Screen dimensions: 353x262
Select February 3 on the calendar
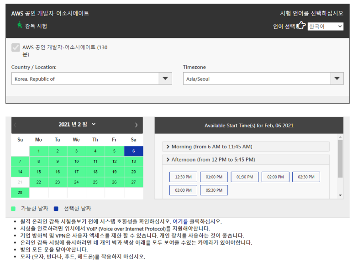click(77, 151)
